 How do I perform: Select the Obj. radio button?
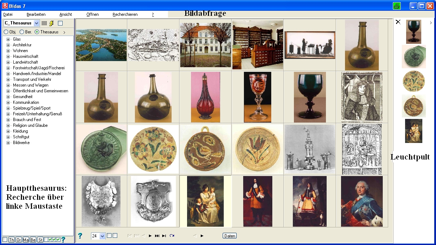[6, 32]
